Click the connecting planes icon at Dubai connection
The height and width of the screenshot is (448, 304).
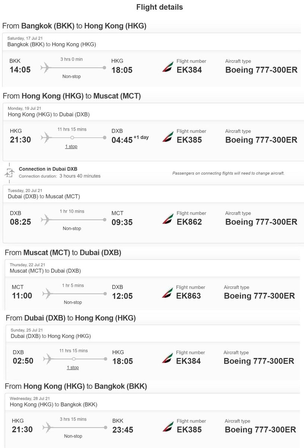[9, 172]
